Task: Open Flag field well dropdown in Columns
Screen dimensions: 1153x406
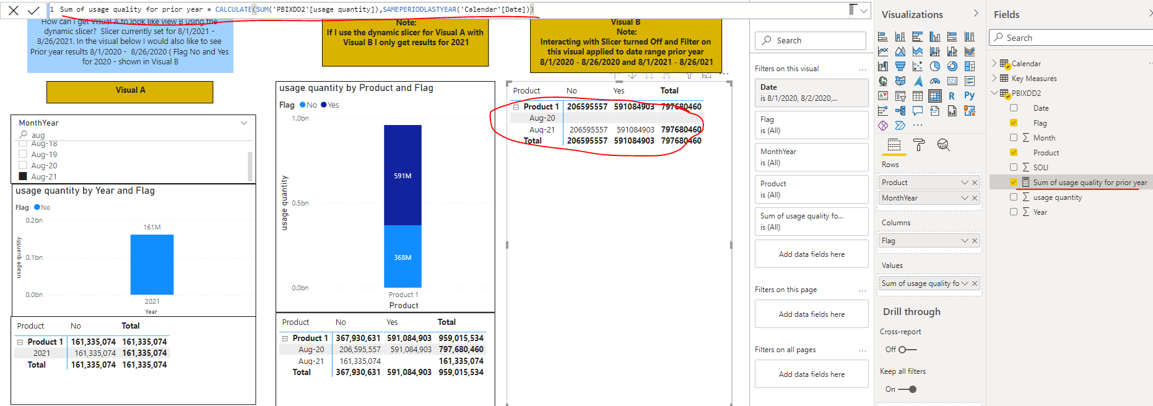Action: (x=965, y=241)
